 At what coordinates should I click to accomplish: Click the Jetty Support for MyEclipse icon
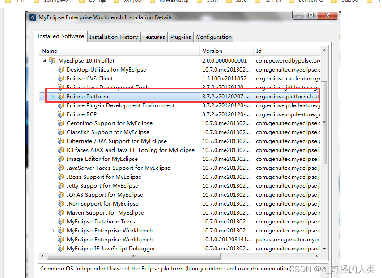pos(61,186)
